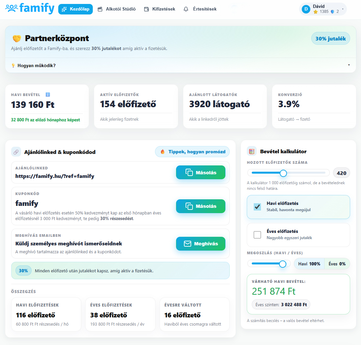The height and width of the screenshot is (345, 361).
Task: Click the 420 value input field
Action: [342, 173]
